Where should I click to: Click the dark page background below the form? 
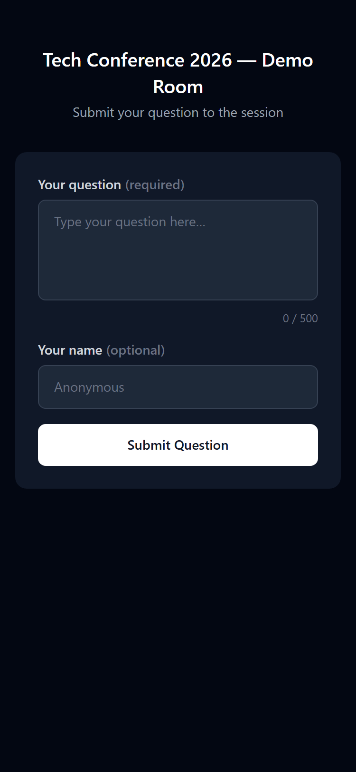point(178,618)
